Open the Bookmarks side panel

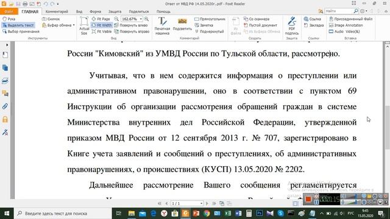tap(5, 55)
